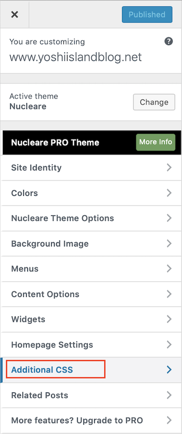Click the arrow beside Homepage Settings
This screenshot has width=182, height=434.
169,345
